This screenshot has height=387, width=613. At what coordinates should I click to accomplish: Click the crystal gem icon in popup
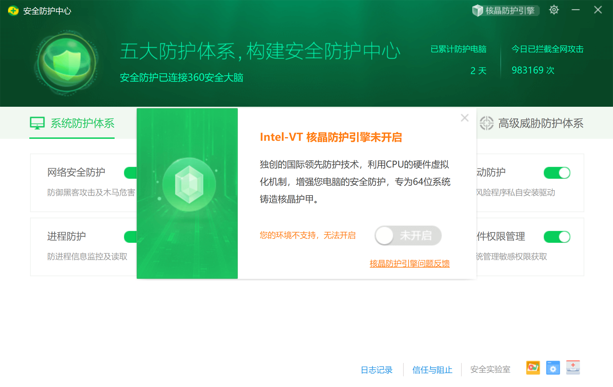coord(189,184)
